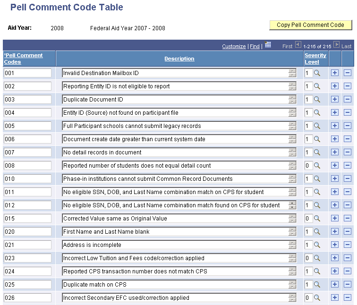Download grid to spreadsheet icon
The width and height of the screenshot is (357, 305).
click(x=268, y=44)
